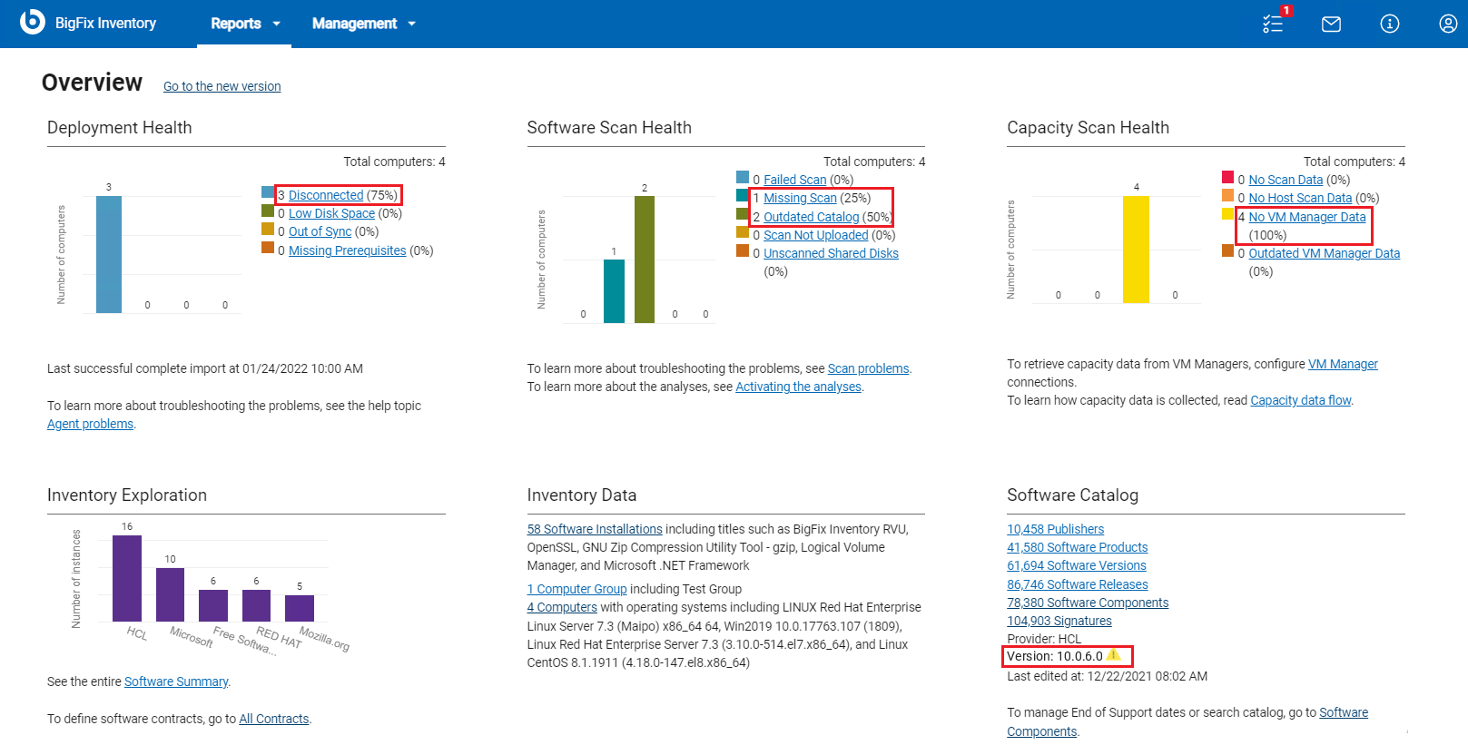Open the 10,458 Publishers link
The image size is (1468, 745).
(x=1055, y=529)
